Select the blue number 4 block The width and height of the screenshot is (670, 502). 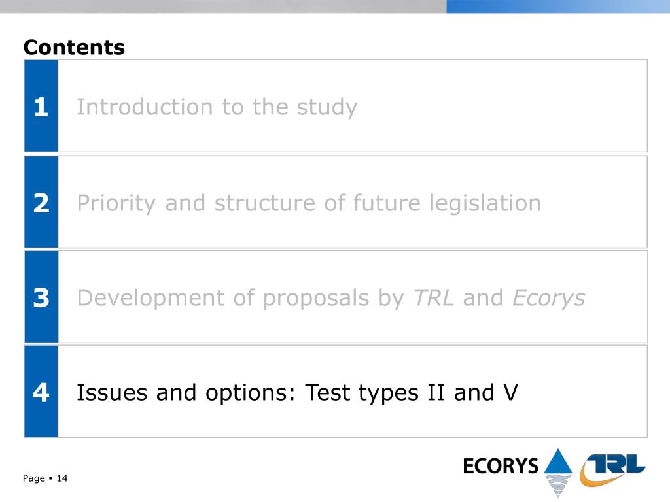[x=41, y=392]
